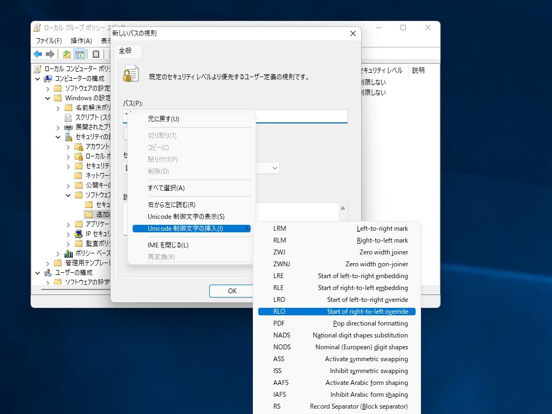Image resolution: width=552 pixels, height=414 pixels.
Task: Click the properties clipboard icon in the toolbar
Action: click(95, 53)
